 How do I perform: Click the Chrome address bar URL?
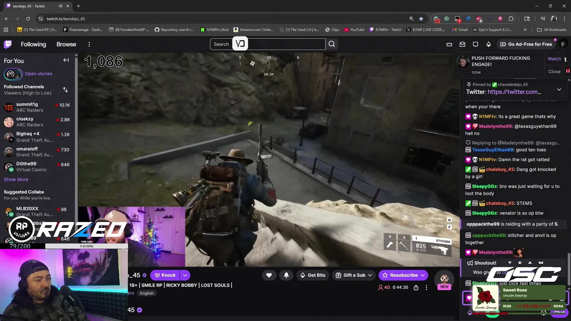pos(66,19)
